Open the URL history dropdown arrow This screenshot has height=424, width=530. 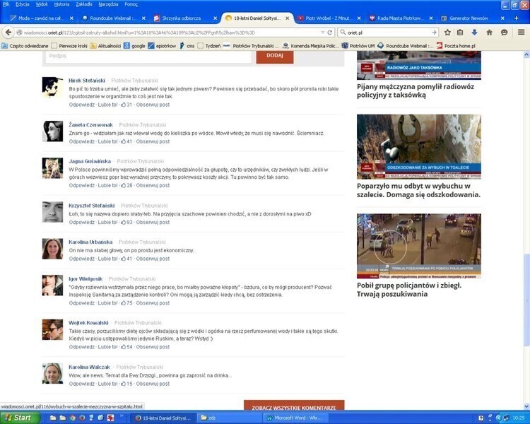click(322, 33)
